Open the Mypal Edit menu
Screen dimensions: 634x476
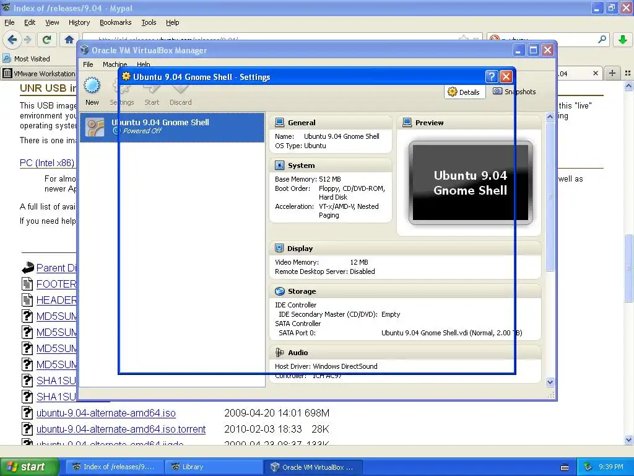[30, 22]
